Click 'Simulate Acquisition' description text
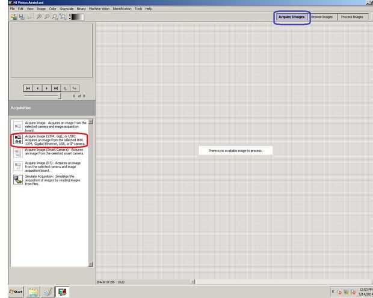This screenshot has width=373, height=298. pos(52,180)
